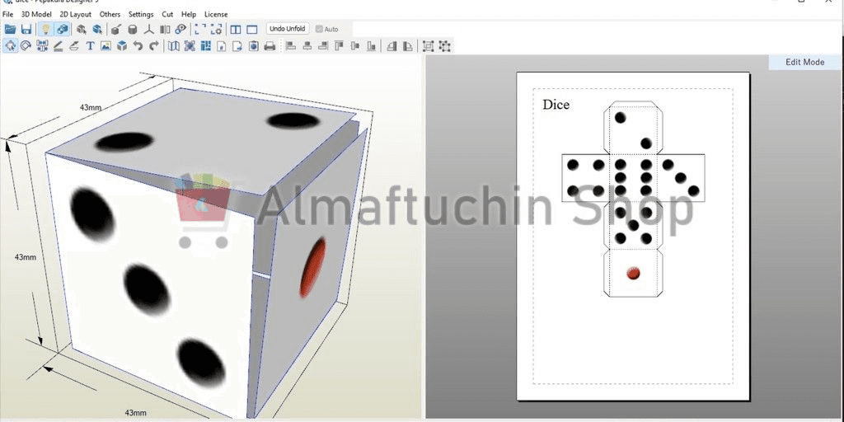This screenshot has height=422, width=844.
Task: Click the redo arrow icon
Action: click(x=153, y=46)
